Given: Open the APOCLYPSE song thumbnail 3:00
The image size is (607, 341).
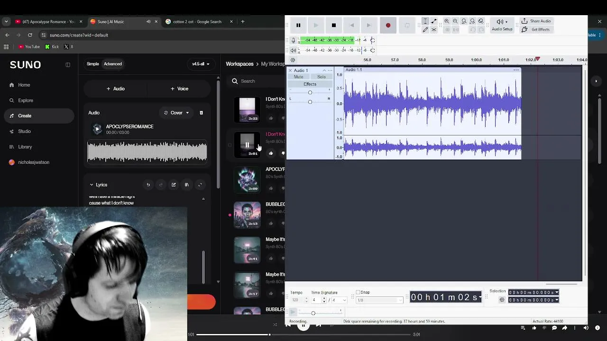Looking at the screenshot, I should pos(247,179).
